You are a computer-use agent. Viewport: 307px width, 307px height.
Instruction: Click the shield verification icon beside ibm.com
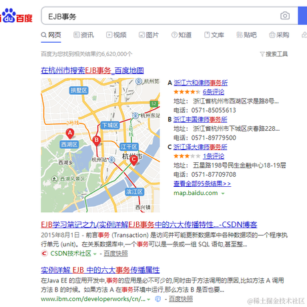(x=158, y=299)
